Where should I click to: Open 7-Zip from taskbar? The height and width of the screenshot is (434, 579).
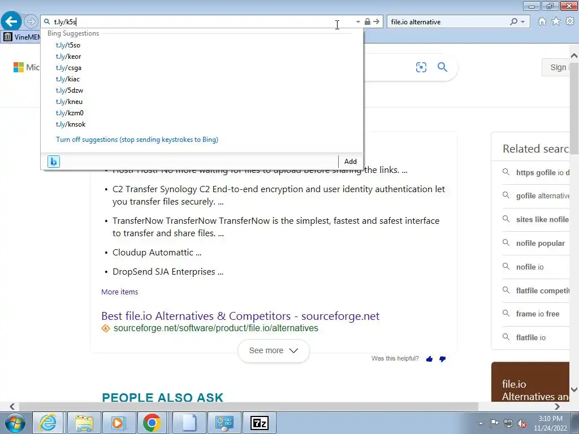coord(259,423)
